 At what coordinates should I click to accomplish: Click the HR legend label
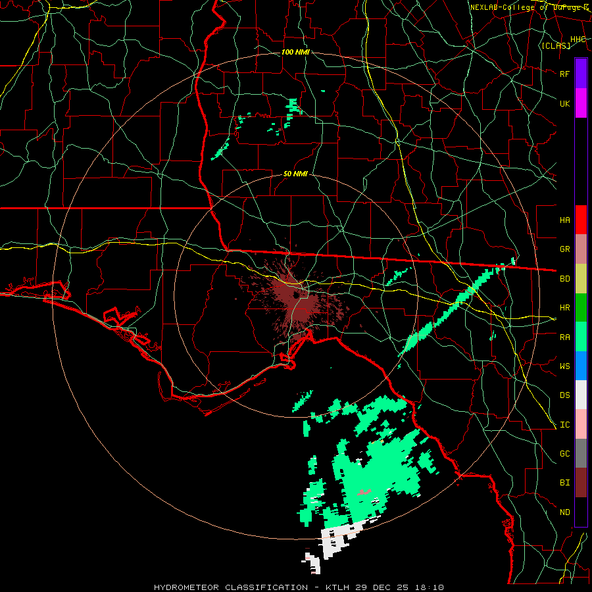tap(564, 308)
